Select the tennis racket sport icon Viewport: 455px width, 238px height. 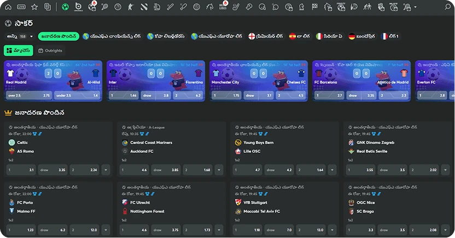pyautogui.click(x=104, y=7)
